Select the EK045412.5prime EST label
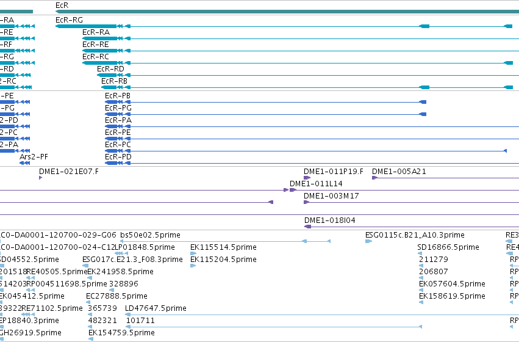Screen dimensions: 519x342 coord(32,297)
